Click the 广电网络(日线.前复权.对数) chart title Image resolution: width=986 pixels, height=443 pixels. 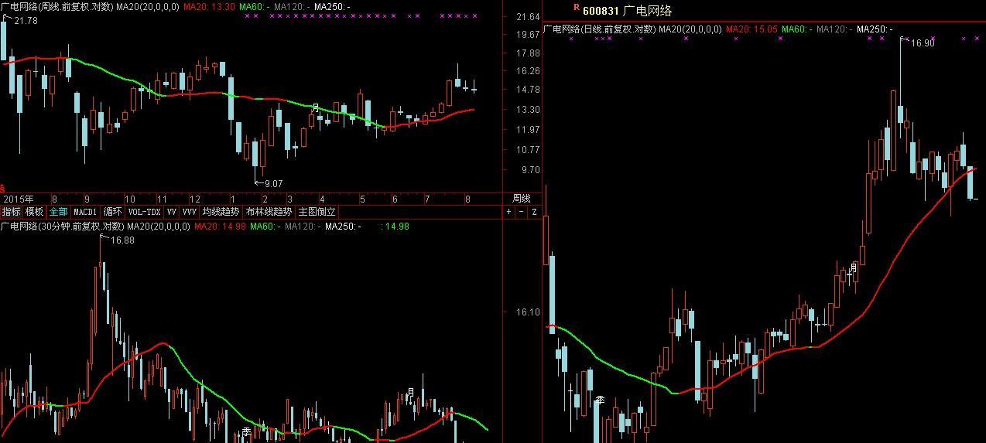pyautogui.click(x=600, y=29)
